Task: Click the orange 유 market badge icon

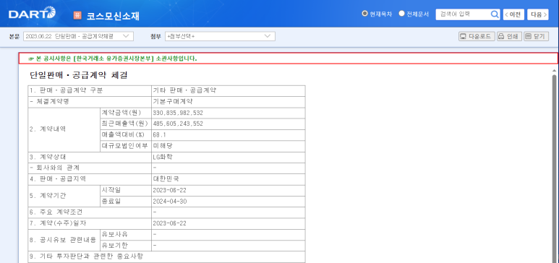Action: (77, 15)
